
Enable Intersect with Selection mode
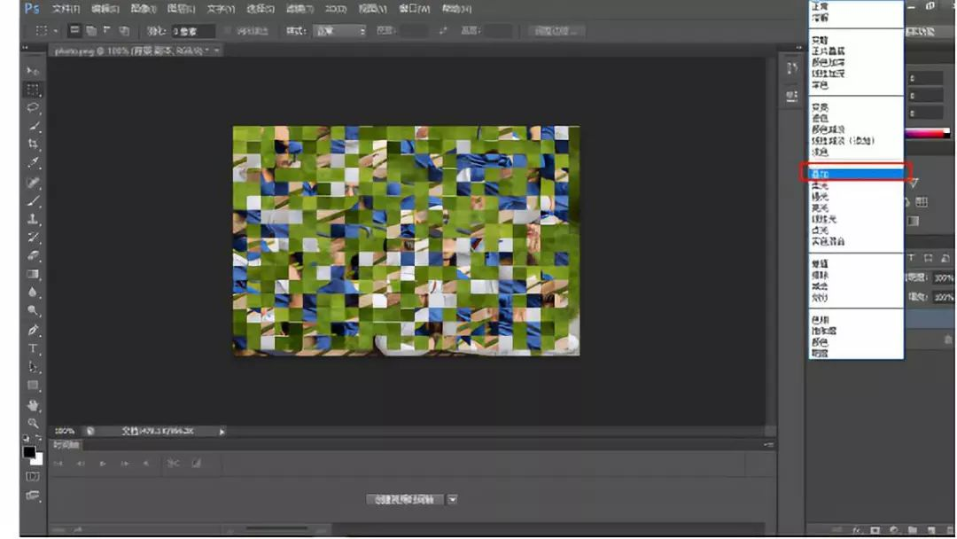(124, 30)
